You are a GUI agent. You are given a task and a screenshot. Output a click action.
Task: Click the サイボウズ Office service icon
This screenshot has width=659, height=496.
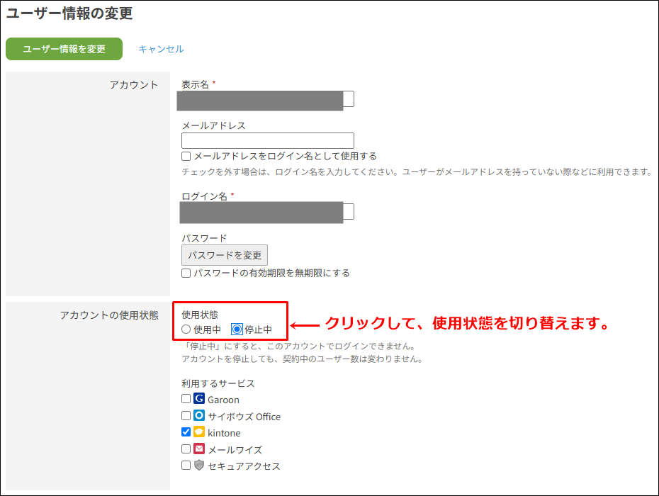click(x=199, y=416)
